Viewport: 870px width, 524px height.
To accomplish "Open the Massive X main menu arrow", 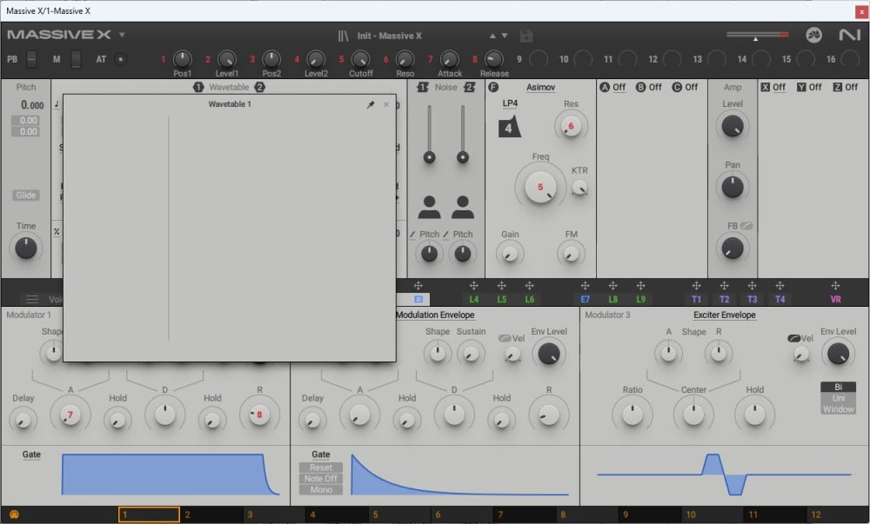I will [x=122, y=35].
